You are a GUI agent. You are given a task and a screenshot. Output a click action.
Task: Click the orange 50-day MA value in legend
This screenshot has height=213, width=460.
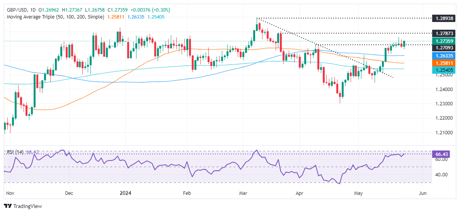tap(116, 17)
